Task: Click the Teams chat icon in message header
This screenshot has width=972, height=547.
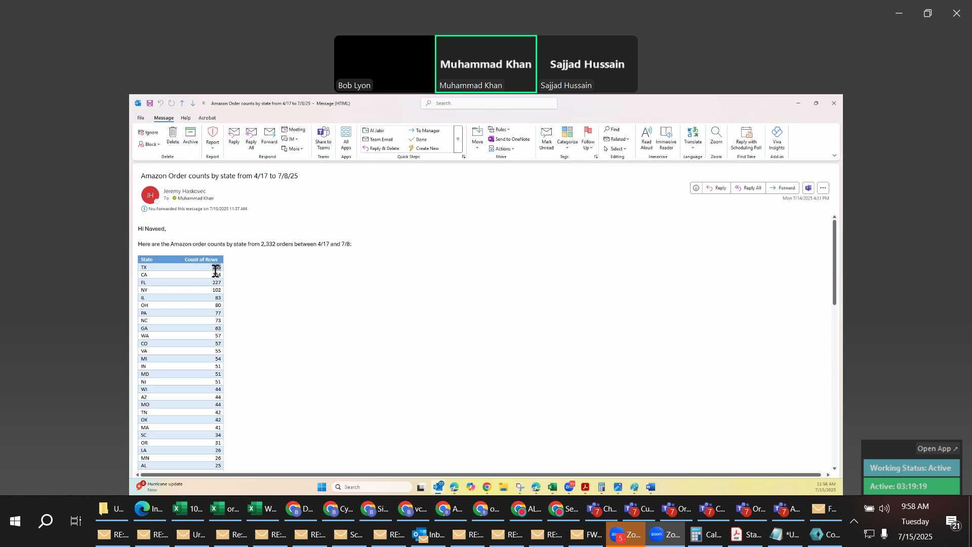Action: pyautogui.click(x=808, y=188)
